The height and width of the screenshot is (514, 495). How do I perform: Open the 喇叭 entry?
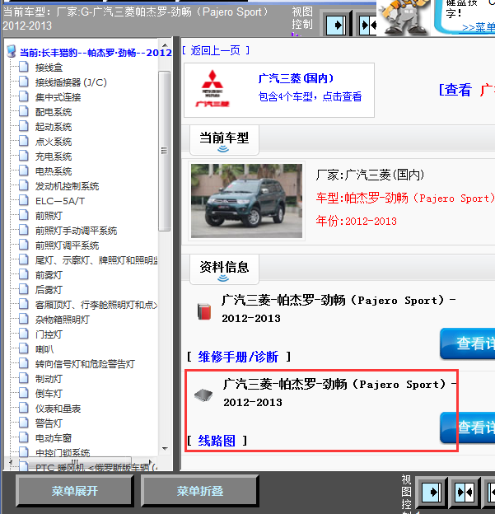[44, 349]
